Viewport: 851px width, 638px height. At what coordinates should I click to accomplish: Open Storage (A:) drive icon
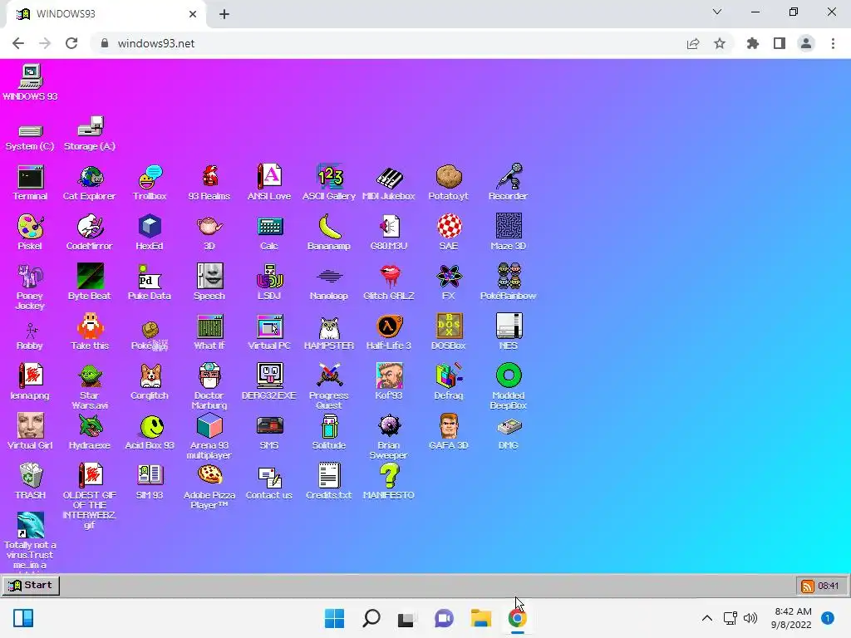[90, 134]
